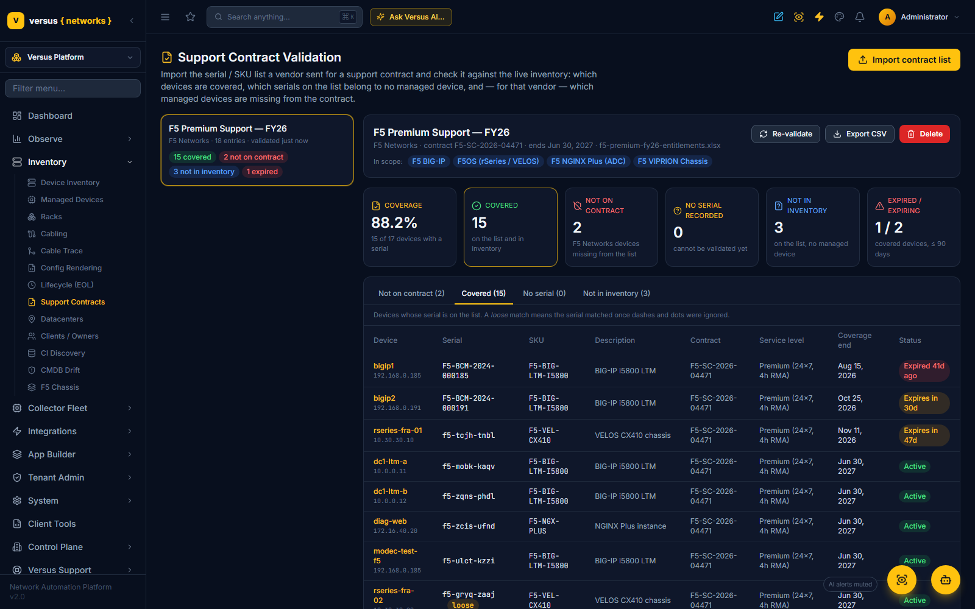Open Cable Trace in sidebar
The image size is (975, 609).
coord(62,251)
